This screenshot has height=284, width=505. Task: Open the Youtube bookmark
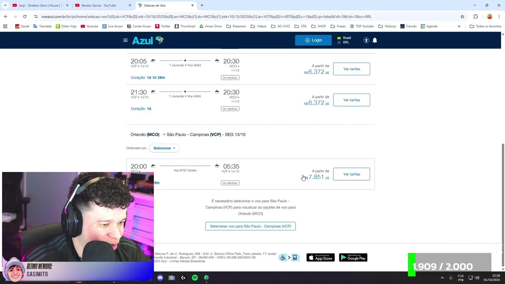point(89,26)
